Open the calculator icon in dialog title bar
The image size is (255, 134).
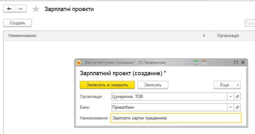click(x=196, y=62)
